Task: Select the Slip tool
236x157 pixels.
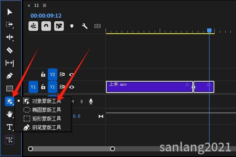Action: tap(10, 63)
